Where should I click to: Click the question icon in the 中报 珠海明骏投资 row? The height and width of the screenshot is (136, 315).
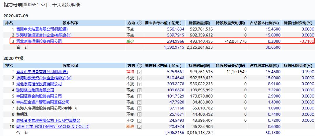[x=139, y=78]
